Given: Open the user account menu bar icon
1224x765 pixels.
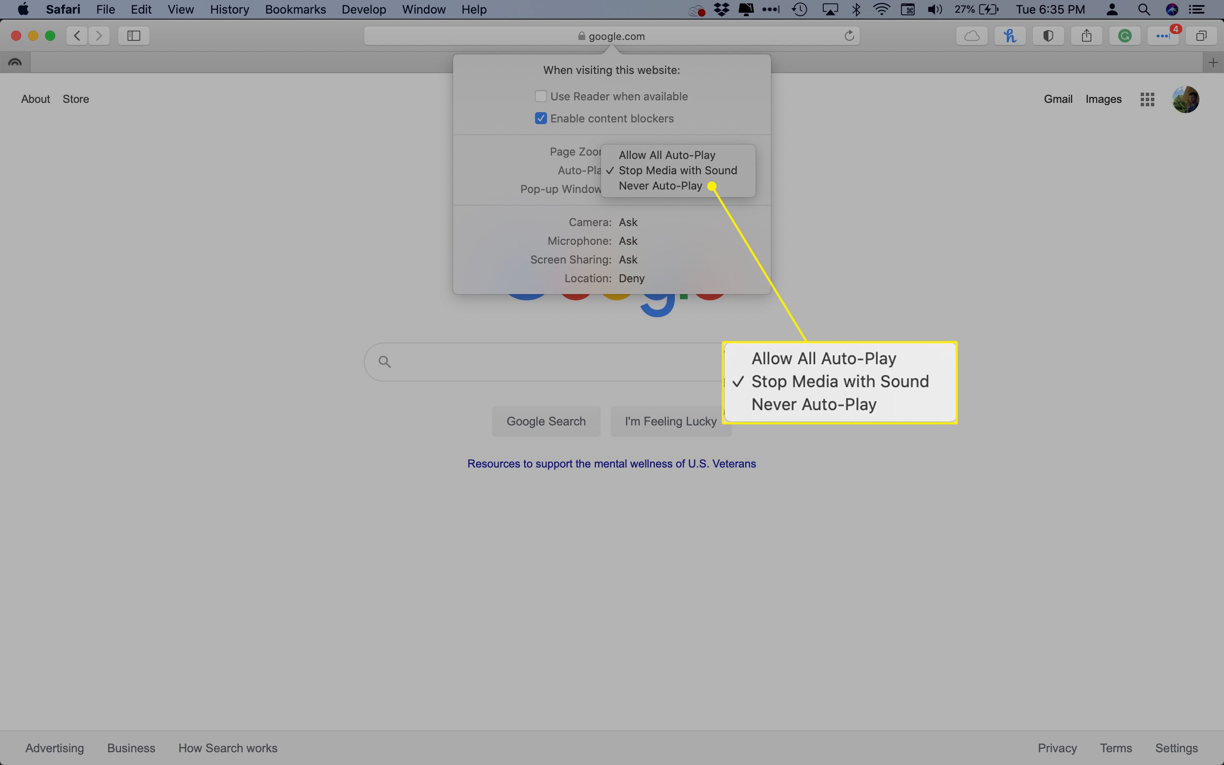Looking at the screenshot, I should coord(1112,9).
